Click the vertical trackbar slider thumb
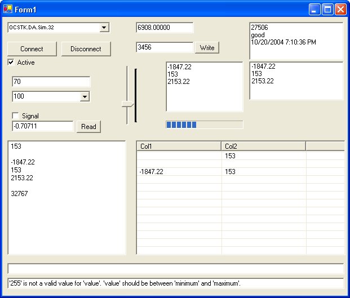The height and width of the screenshot is (298, 350). (128, 104)
